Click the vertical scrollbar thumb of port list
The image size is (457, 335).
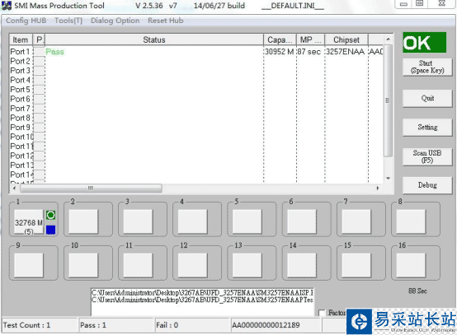(388, 100)
